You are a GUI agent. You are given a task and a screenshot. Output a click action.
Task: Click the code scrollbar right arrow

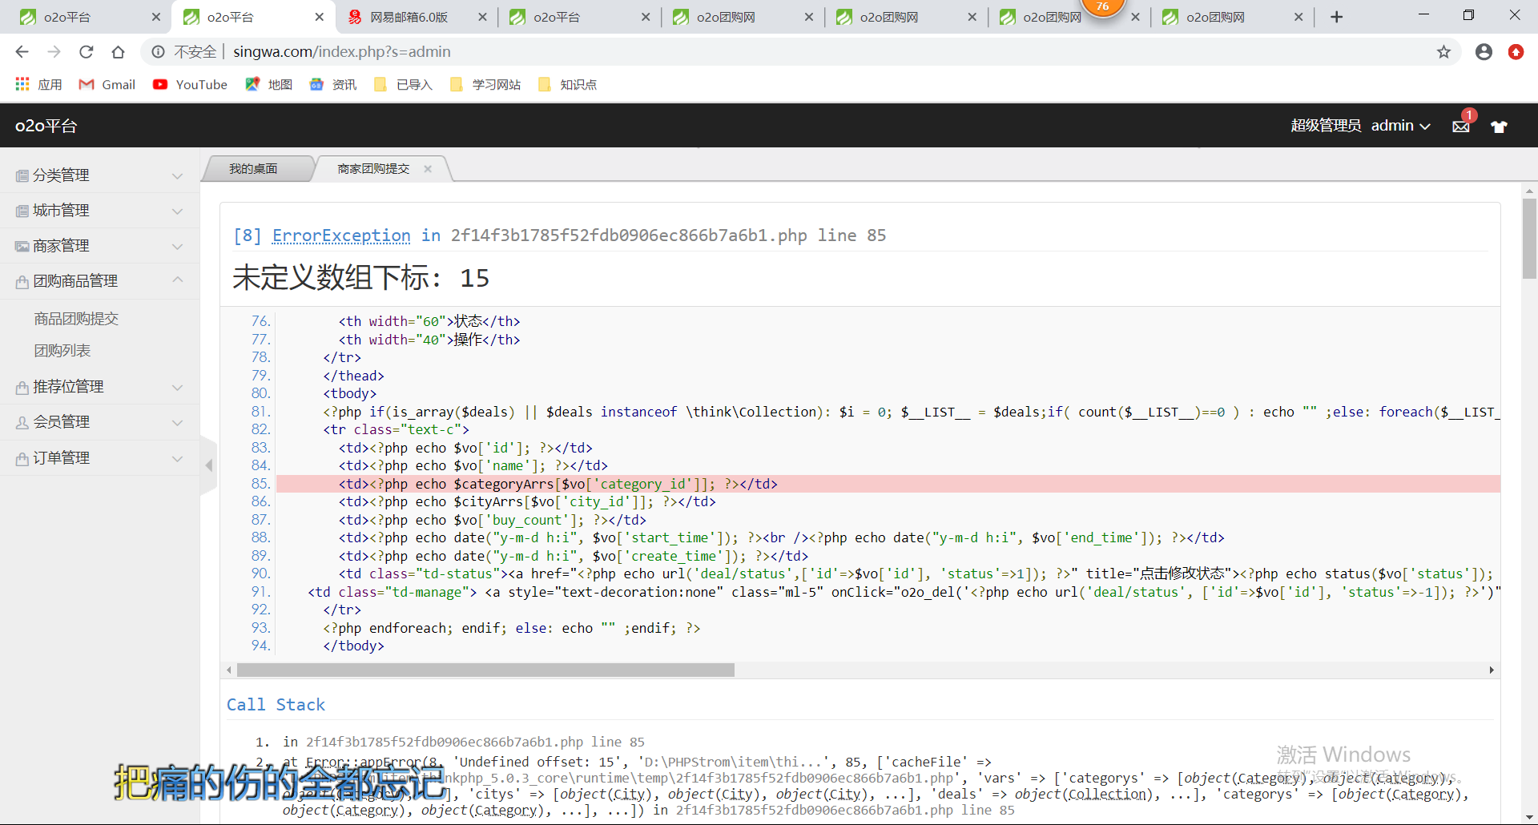point(1492,670)
